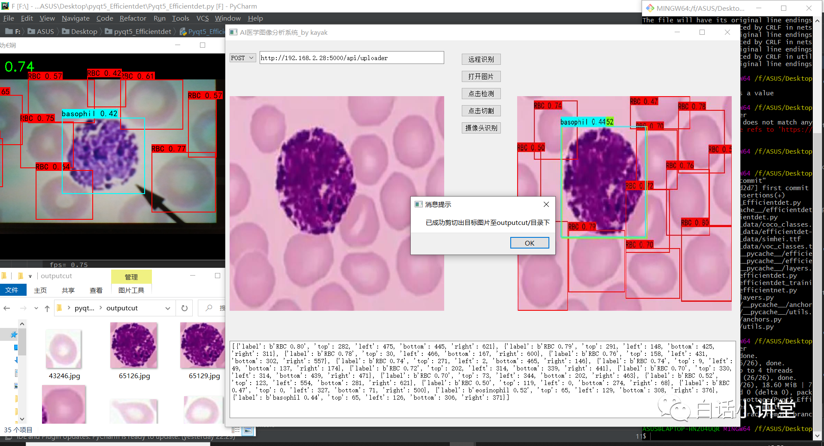Image resolution: width=824 pixels, height=446 pixels.
Task: Switch Explorer to large thumbnails view icon
Action: pos(248,430)
